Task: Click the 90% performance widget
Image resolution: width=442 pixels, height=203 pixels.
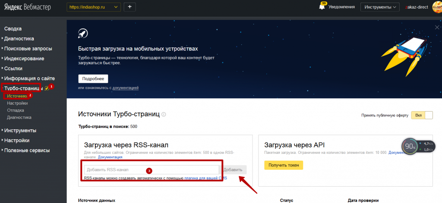Action: point(409,146)
